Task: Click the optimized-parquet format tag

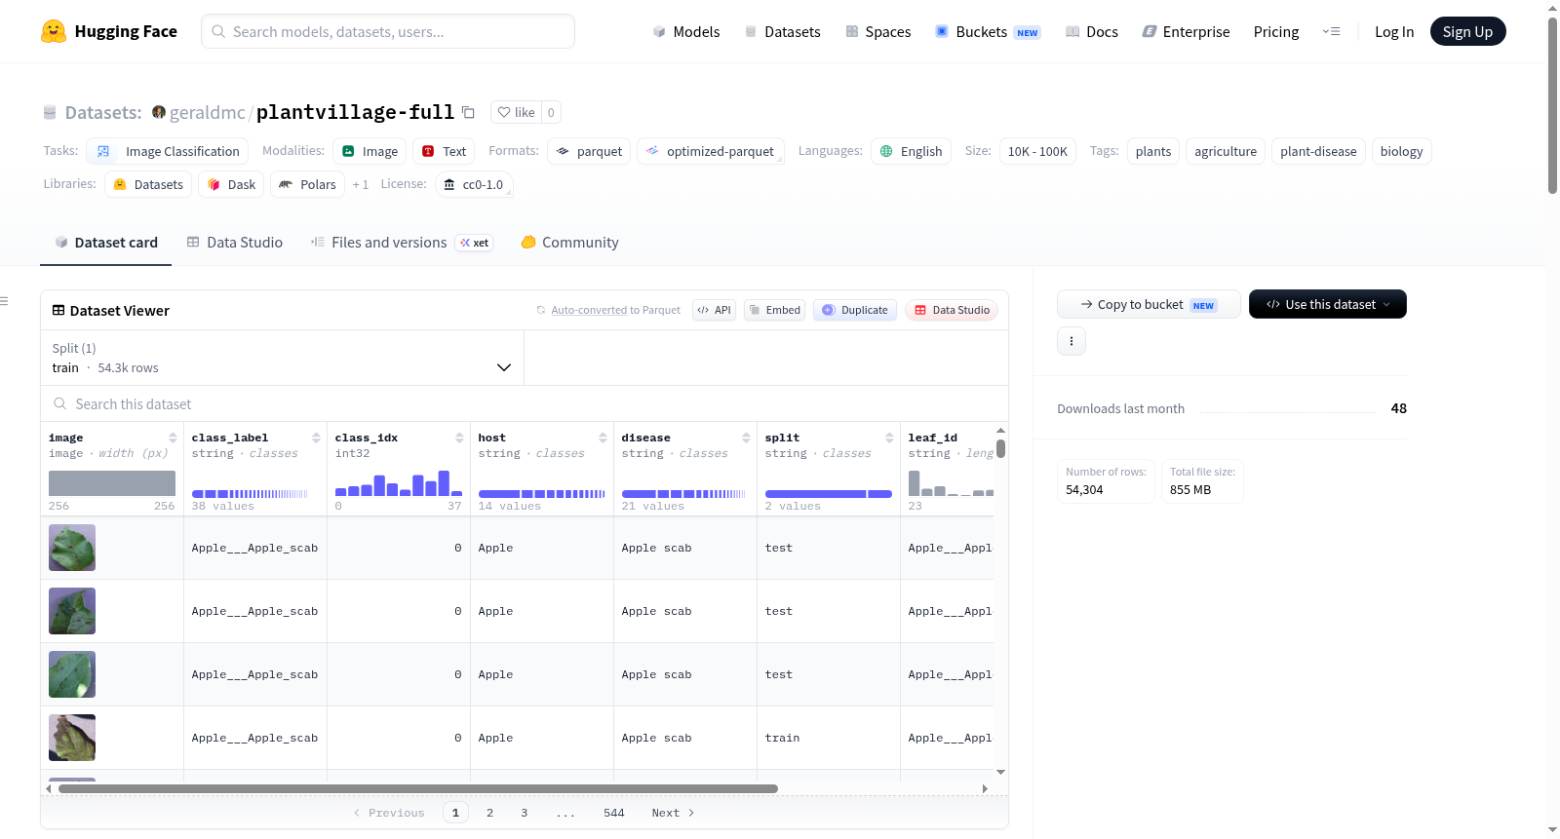Action: [x=711, y=151]
